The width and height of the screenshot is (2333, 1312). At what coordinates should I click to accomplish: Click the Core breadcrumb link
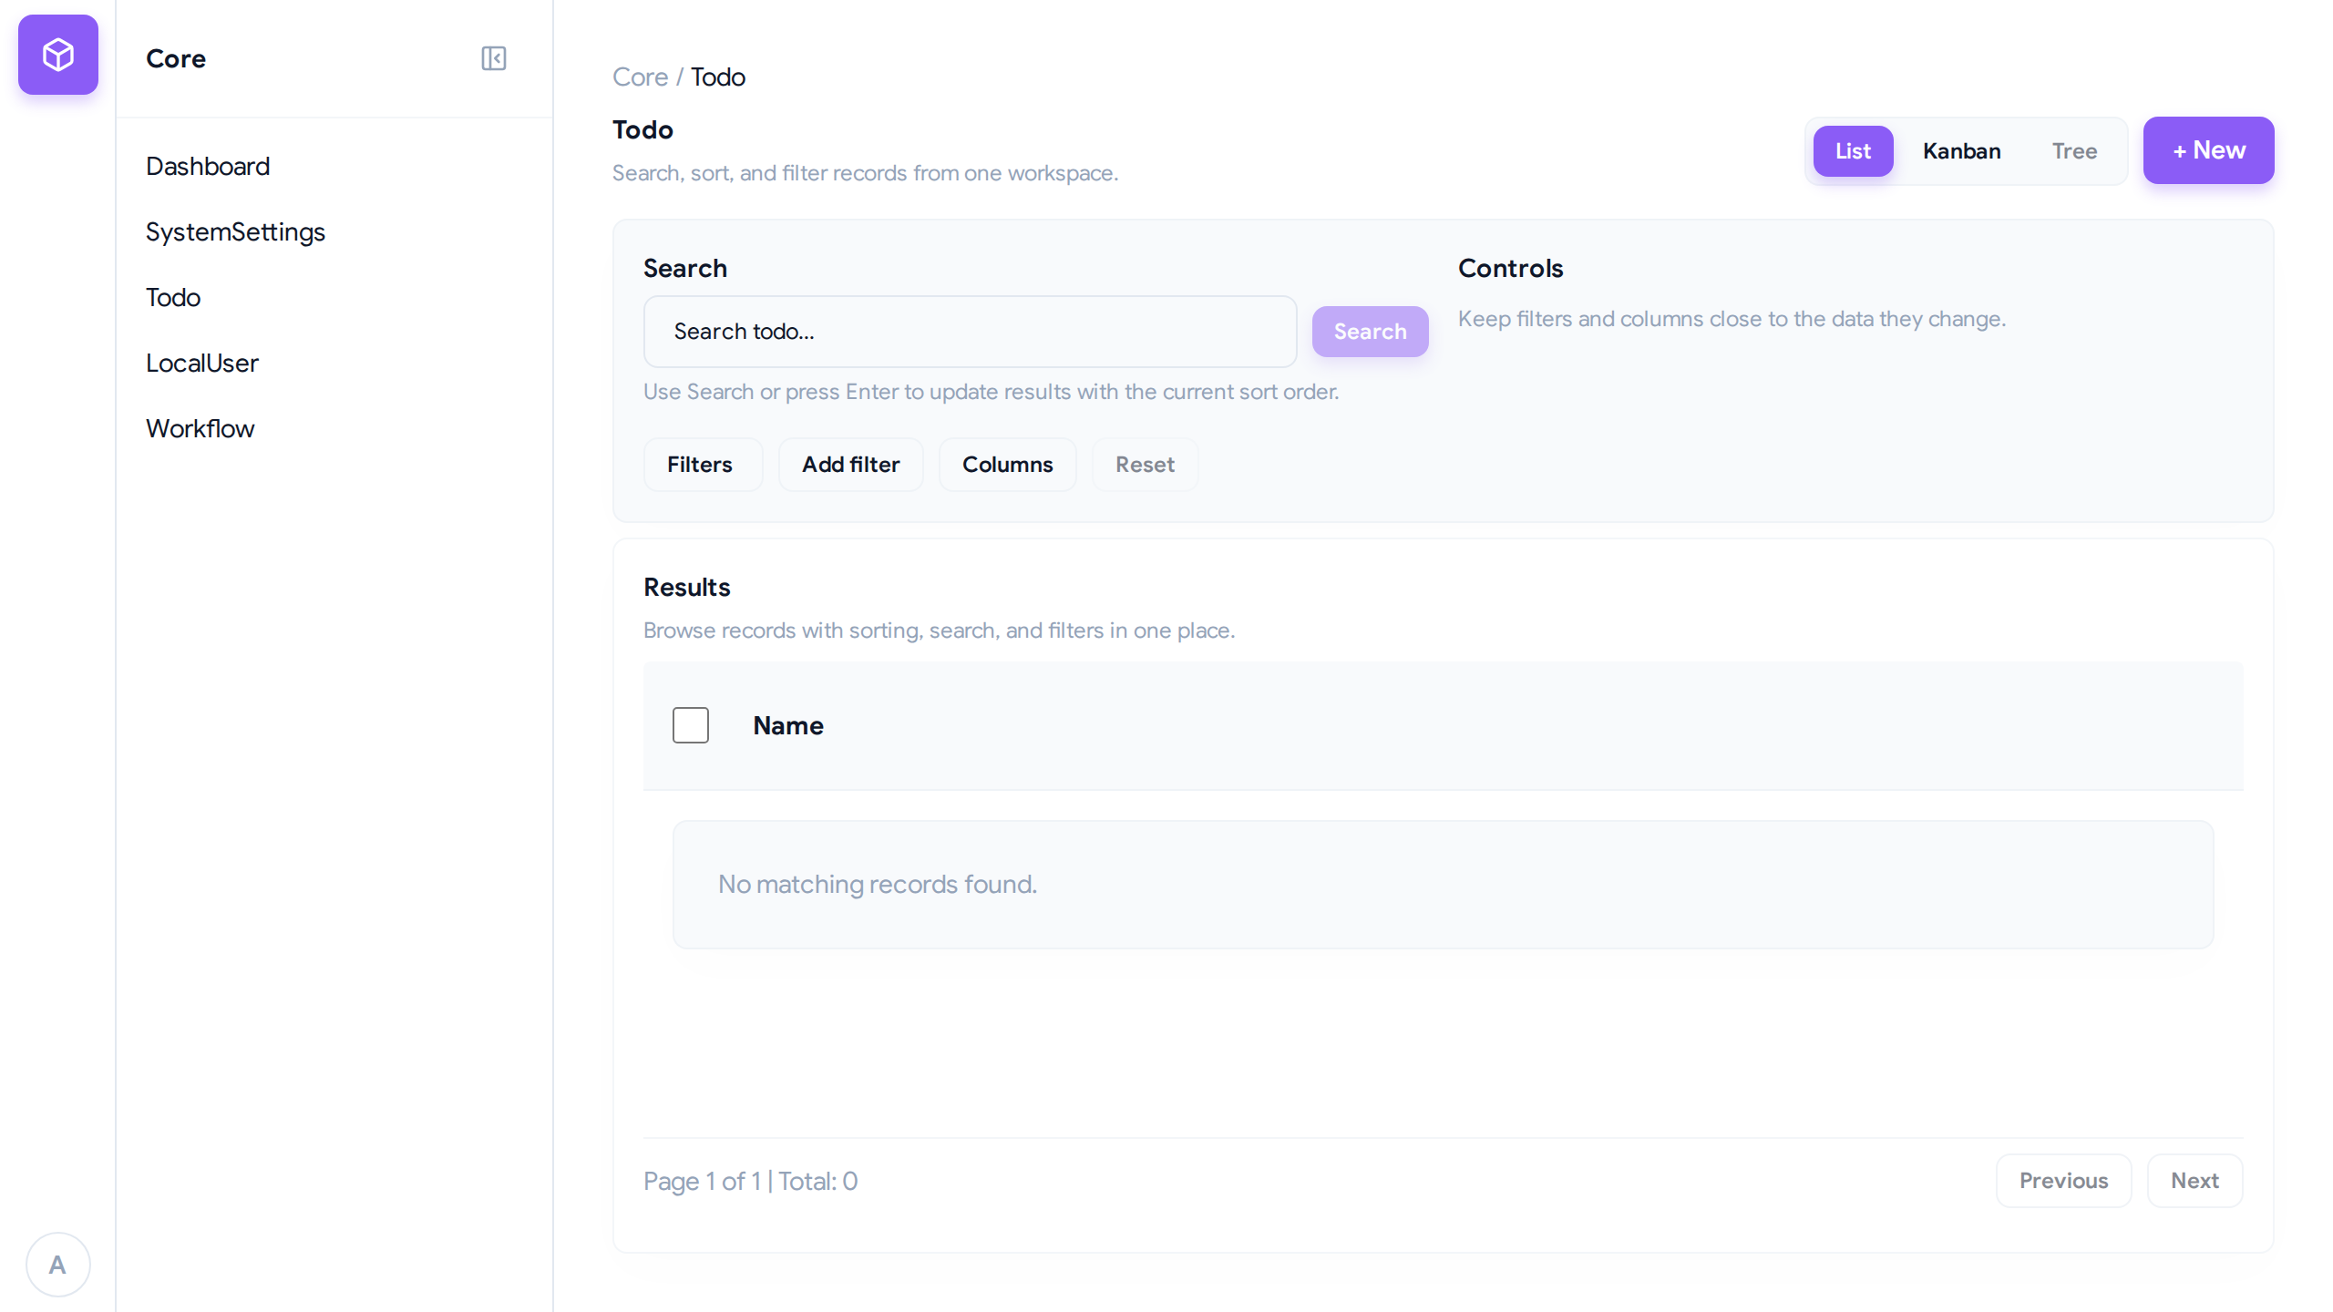pyautogui.click(x=640, y=77)
